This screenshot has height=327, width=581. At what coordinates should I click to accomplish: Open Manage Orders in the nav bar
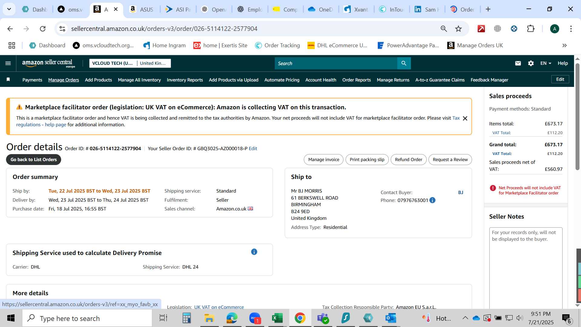point(64,80)
